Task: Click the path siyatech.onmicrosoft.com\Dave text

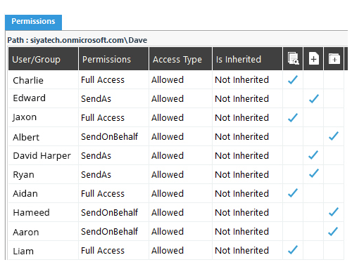Action: tap(89, 40)
